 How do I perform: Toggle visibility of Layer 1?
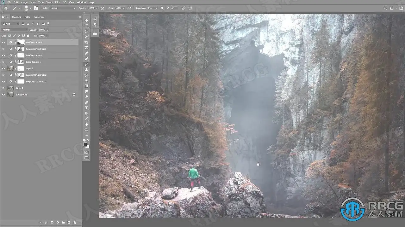[x=3, y=88]
